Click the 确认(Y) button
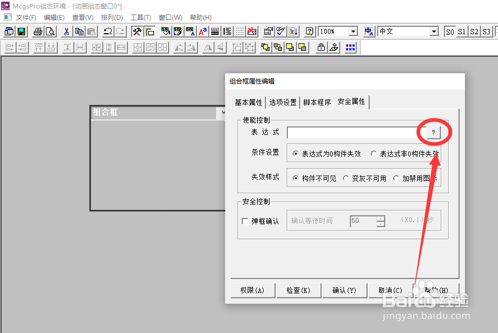Screen dimensions: 498x333 [x=344, y=290]
